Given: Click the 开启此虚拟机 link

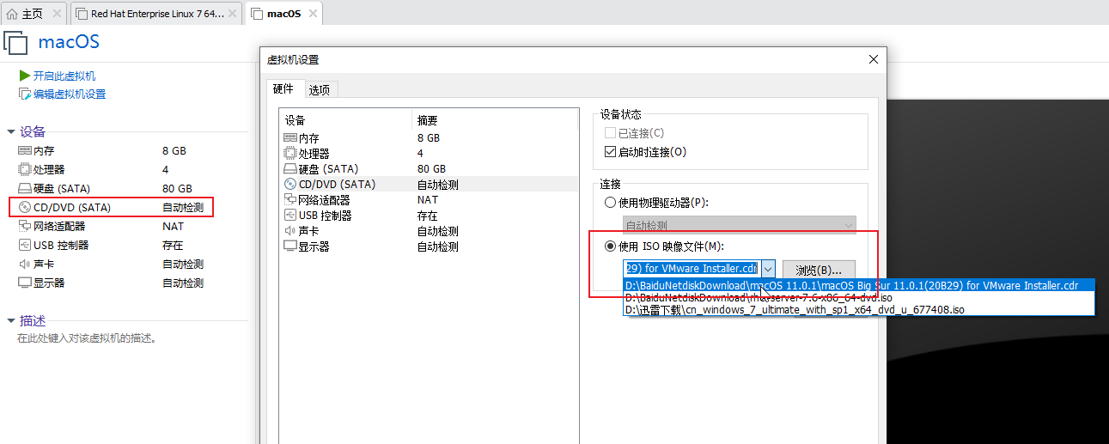Looking at the screenshot, I should (x=64, y=76).
